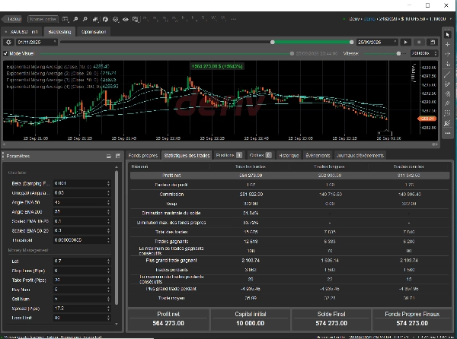Viewport: 457px width, 339px height.
Task: Stop the backtest with stop button
Action: [419, 42]
